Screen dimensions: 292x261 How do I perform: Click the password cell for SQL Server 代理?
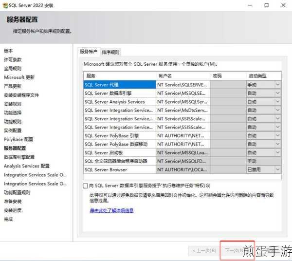(x=228, y=85)
